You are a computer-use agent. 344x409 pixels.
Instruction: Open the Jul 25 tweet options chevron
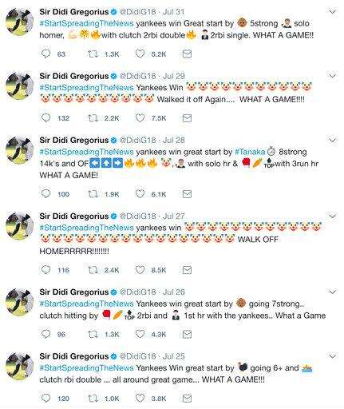(x=332, y=356)
